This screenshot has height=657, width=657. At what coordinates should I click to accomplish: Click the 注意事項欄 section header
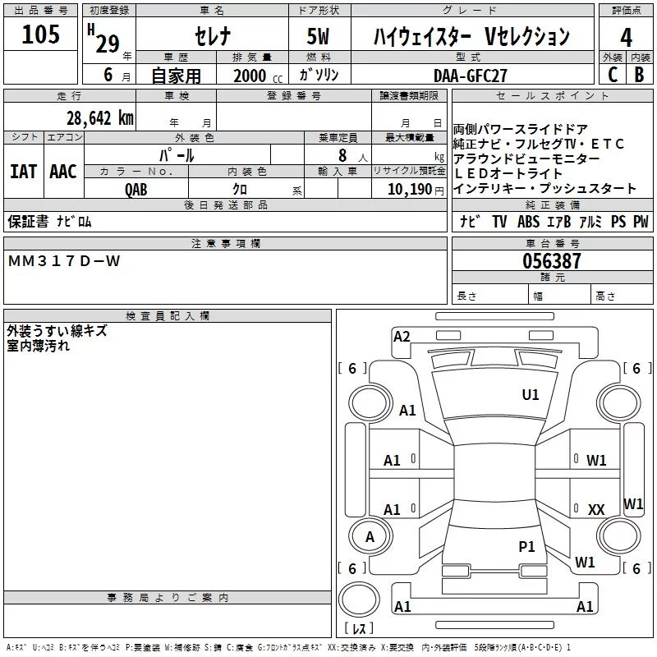point(225,243)
